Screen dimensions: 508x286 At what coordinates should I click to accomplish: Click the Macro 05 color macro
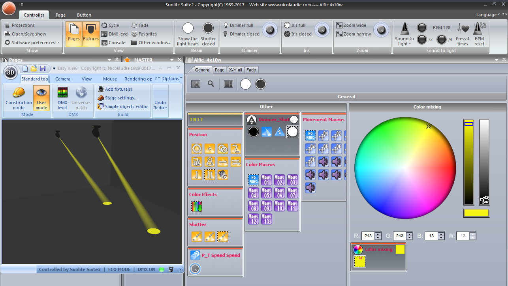[x=266, y=193]
